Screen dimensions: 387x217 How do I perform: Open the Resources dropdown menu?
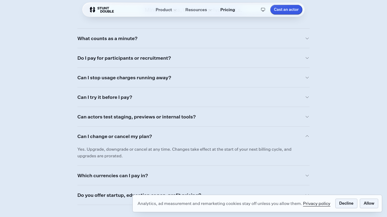pyautogui.click(x=198, y=10)
